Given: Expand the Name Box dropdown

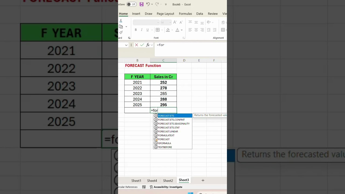Looking at the screenshot, I should pyautogui.click(x=126, y=45).
